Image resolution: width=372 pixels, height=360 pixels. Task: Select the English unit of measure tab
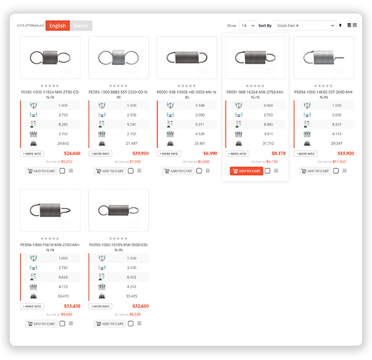click(x=58, y=25)
